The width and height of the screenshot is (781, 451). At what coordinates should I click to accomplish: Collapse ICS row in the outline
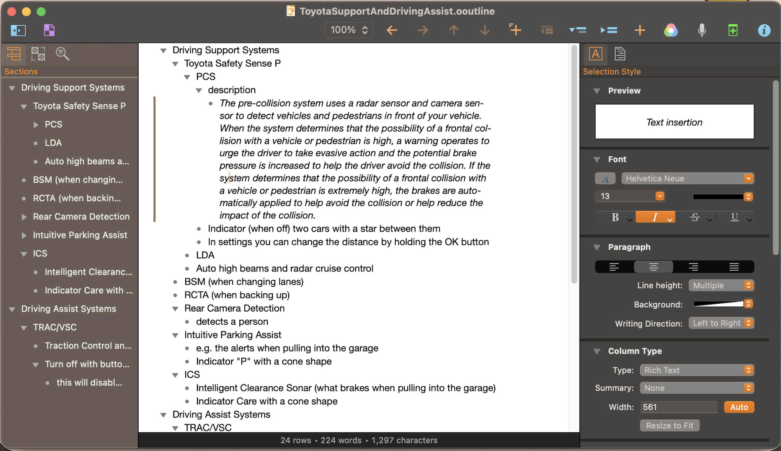(x=175, y=375)
